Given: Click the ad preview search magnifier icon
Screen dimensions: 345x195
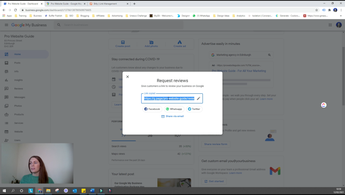Looking at the screenshot, I should tap(269, 55).
